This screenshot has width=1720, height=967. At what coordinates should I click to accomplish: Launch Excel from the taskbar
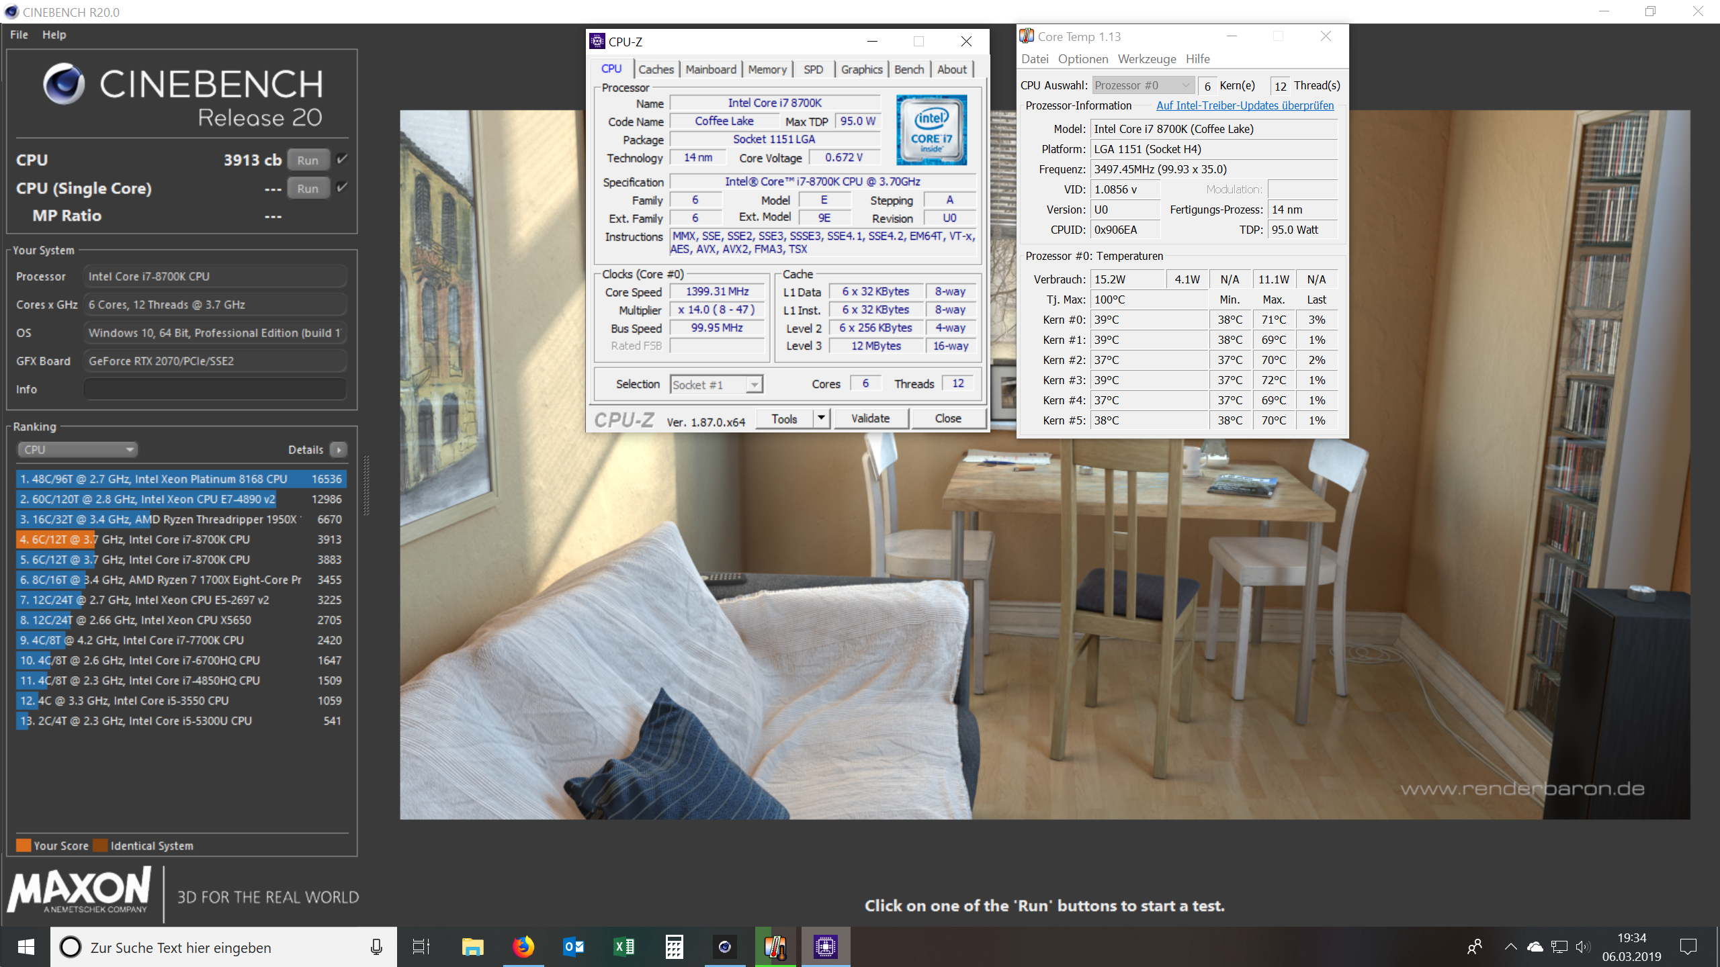click(x=624, y=947)
